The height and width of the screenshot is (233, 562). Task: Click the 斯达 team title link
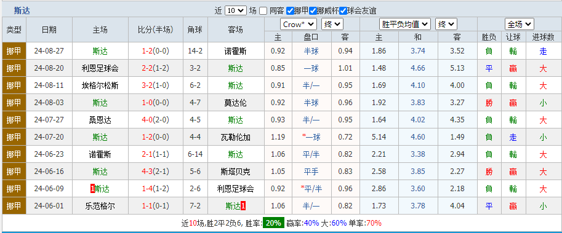click(22, 10)
